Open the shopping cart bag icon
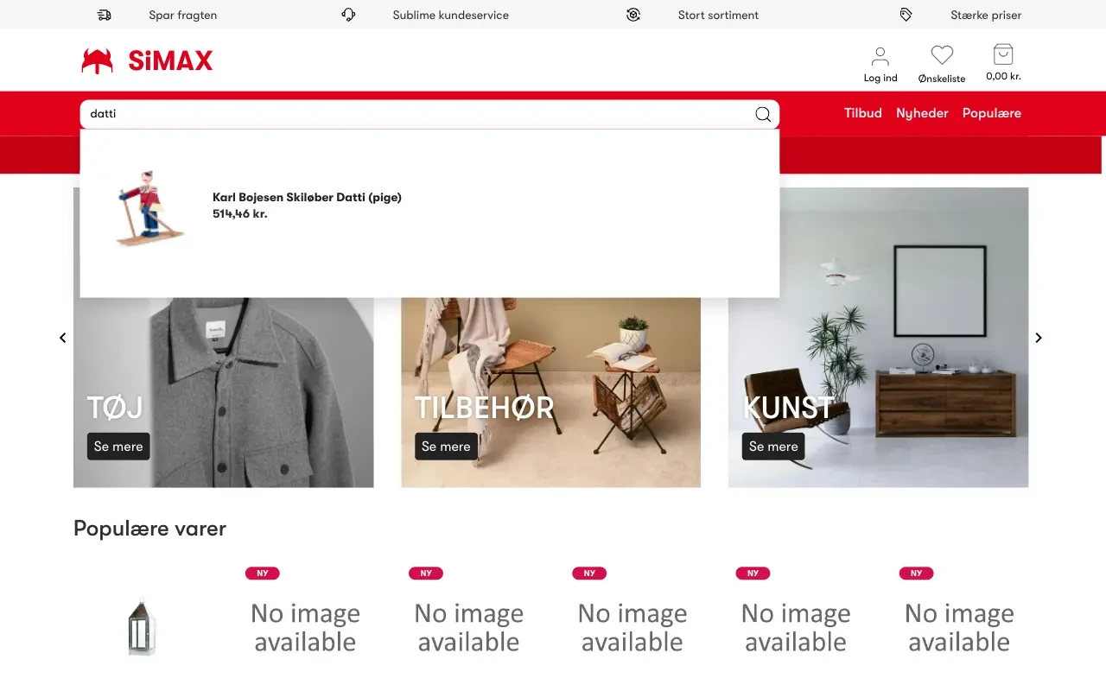This screenshot has width=1106, height=691. point(1002,54)
